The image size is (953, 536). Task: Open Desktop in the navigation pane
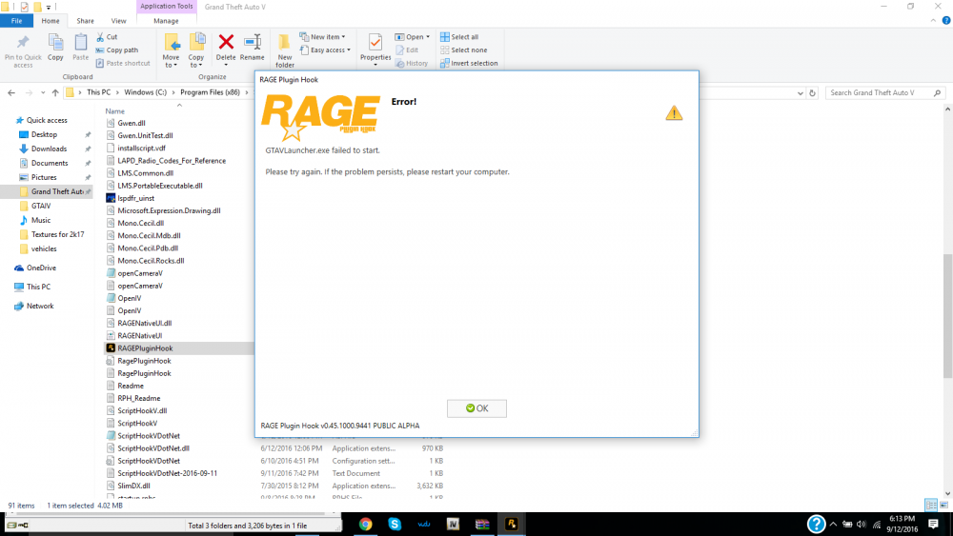pos(45,135)
